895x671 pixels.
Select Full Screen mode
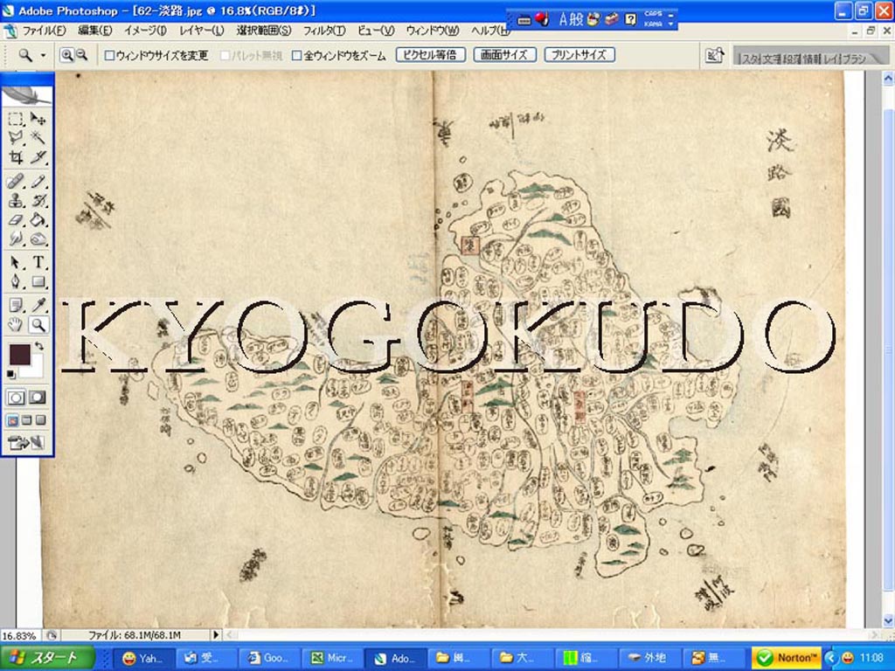tap(40, 421)
